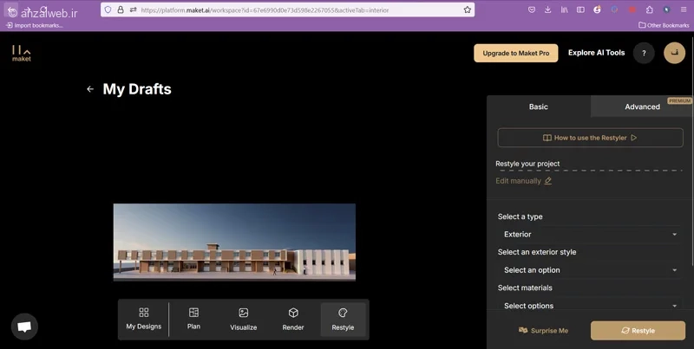The width and height of the screenshot is (694, 349).
Task: Open the user profile avatar
Action: [x=675, y=53]
